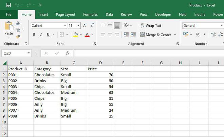Expand underline style options arrow
This screenshot has width=224, height=137.
point(54,35)
